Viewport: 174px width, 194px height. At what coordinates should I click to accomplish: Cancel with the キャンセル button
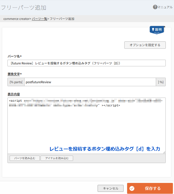[111, 188]
